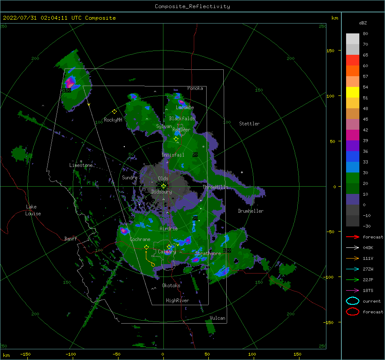
Task: Click the purple swatch beside 39 dBZ
Action: pyautogui.click(x=352, y=146)
